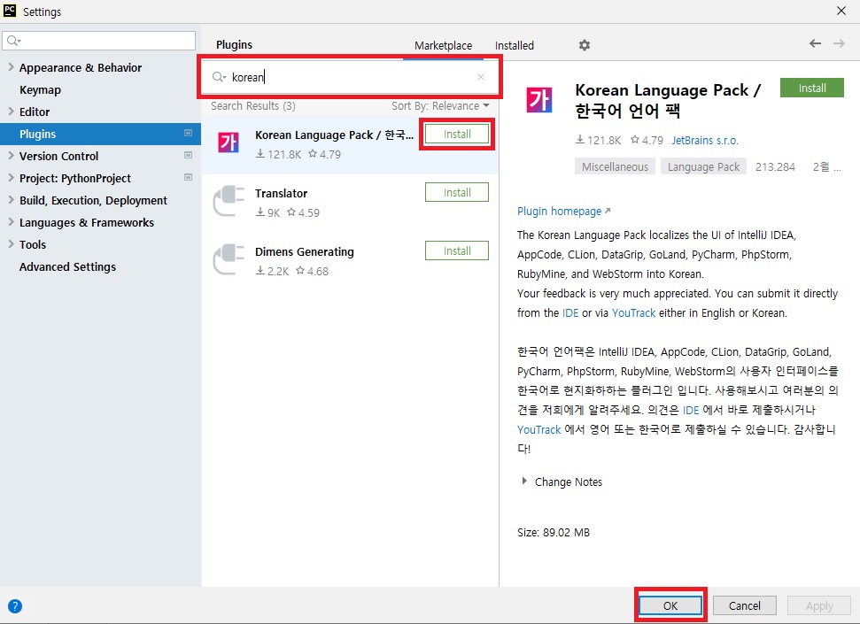Viewport: 860px width, 624px height.
Task: Select Plugins in the settings tree
Action: 100,134
